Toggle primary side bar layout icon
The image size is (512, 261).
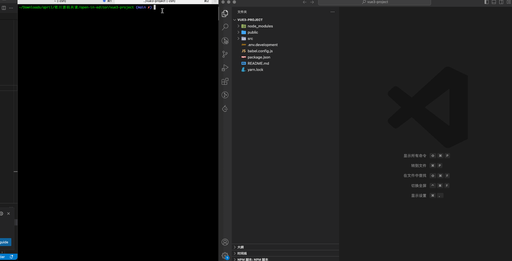(x=487, y=2)
